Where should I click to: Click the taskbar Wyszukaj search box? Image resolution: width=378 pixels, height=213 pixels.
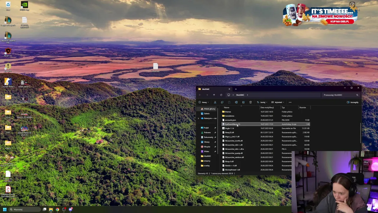coord(25,209)
